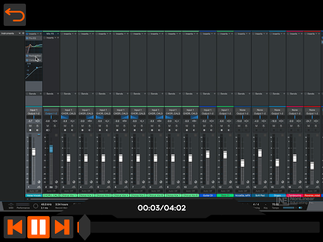
Task: Click the video progress scrubber handle
Action: click(x=85, y=227)
